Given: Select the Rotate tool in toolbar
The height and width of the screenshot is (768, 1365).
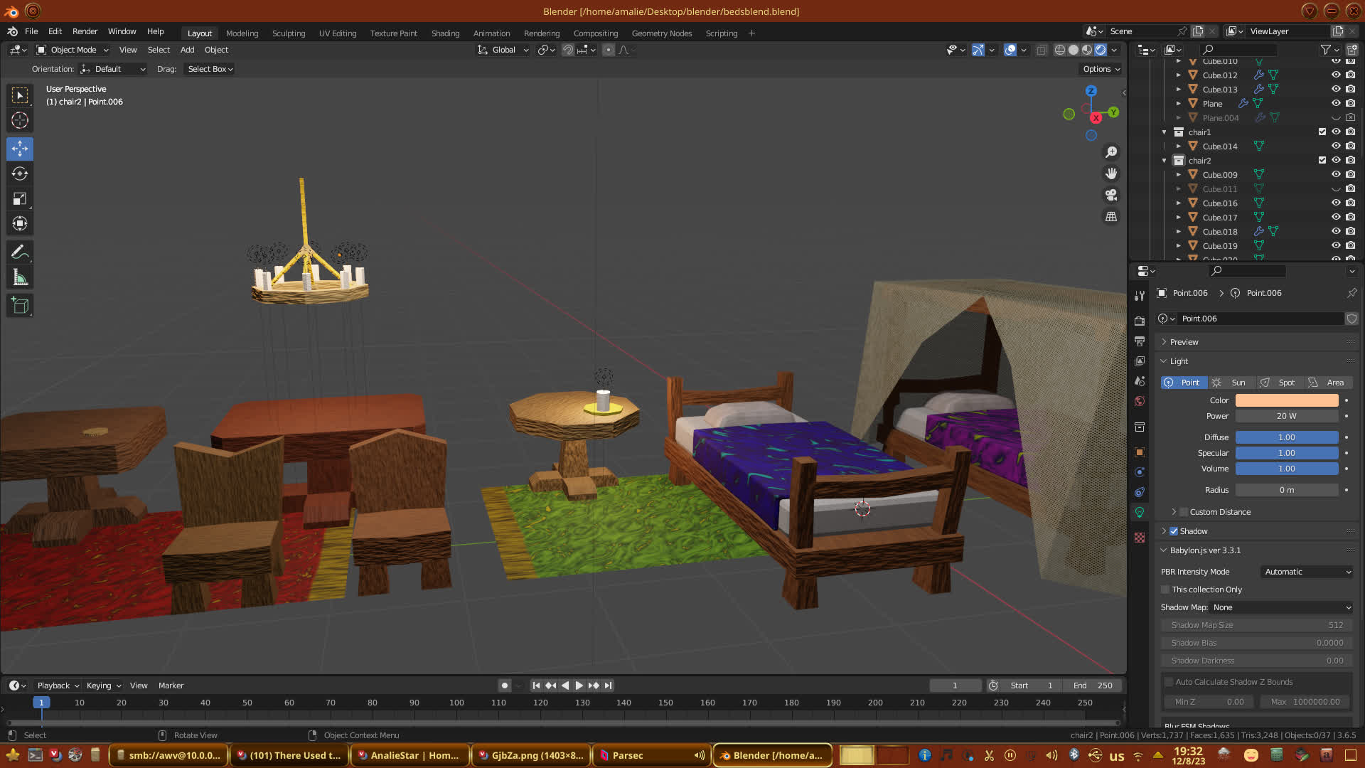Looking at the screenshot, I should pyautogui.click(x=20, y=174).
